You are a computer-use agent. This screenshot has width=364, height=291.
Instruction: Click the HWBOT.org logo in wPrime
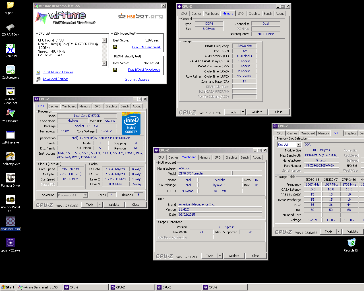click(140, 16)
